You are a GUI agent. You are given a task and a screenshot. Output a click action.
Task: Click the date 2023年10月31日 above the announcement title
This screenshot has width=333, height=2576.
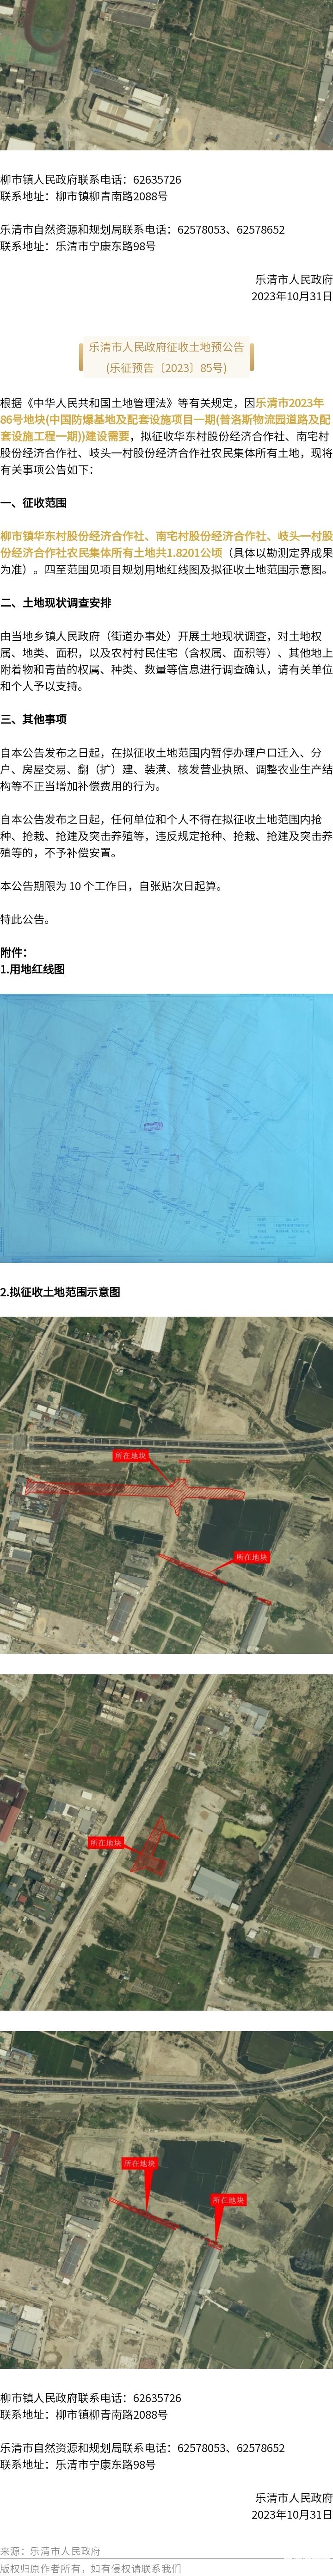pyautogui.click(x=292, y=296)
